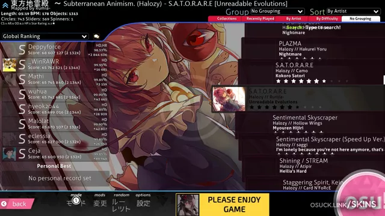Click Ceja's avatar thumbnail
This screenshot has height=216, width=385.
tap(10, 154)
